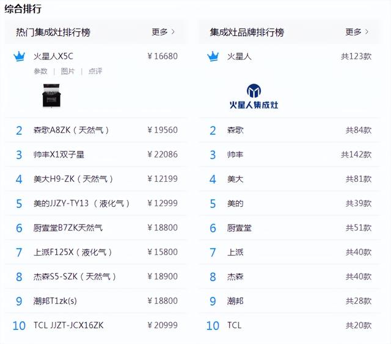Click the crown icon beside 火星人X5C

tap(19, 57)
